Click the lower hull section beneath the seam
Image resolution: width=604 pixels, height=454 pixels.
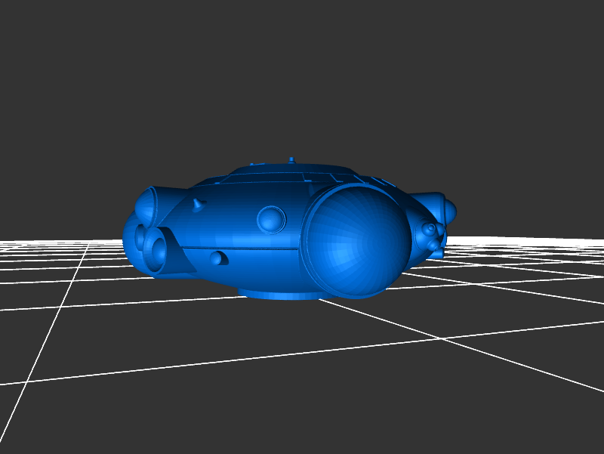257,268
